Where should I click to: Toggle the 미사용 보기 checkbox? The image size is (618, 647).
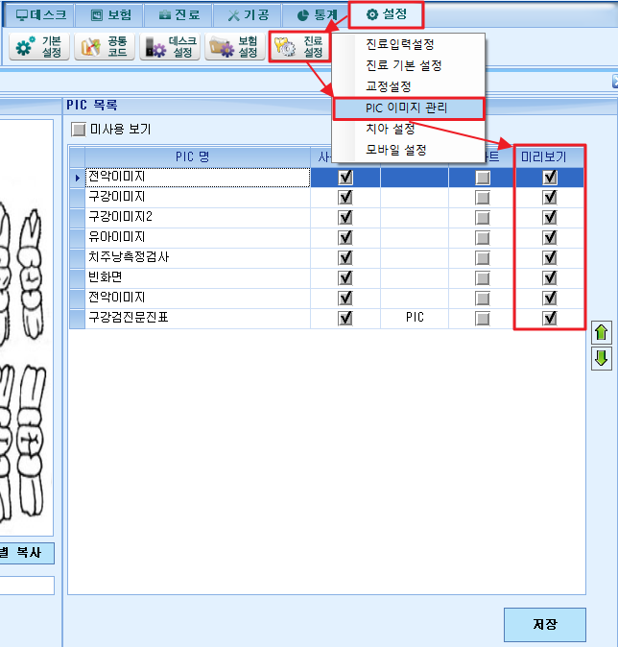(x=79, y=130)
